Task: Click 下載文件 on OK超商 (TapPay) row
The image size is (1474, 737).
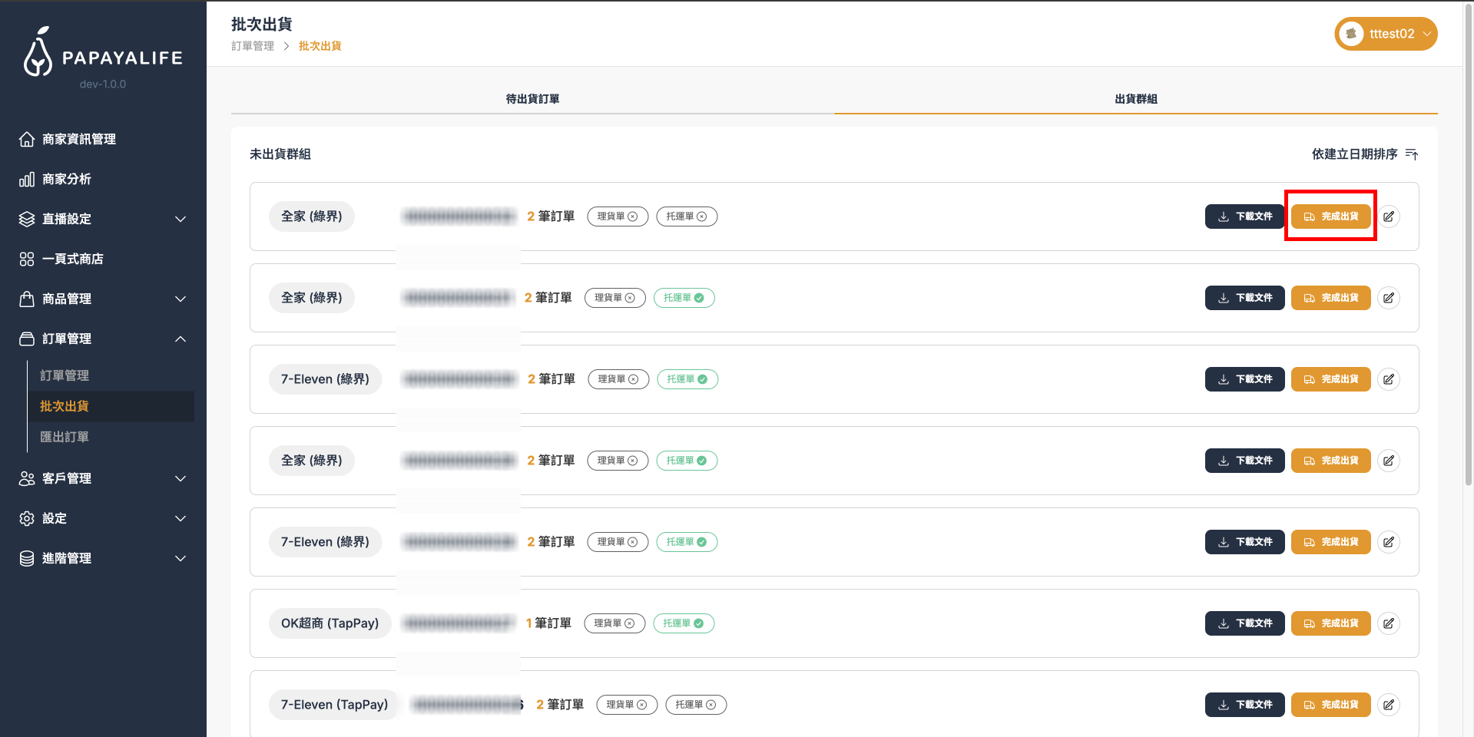Action: tap(1244, 623)
